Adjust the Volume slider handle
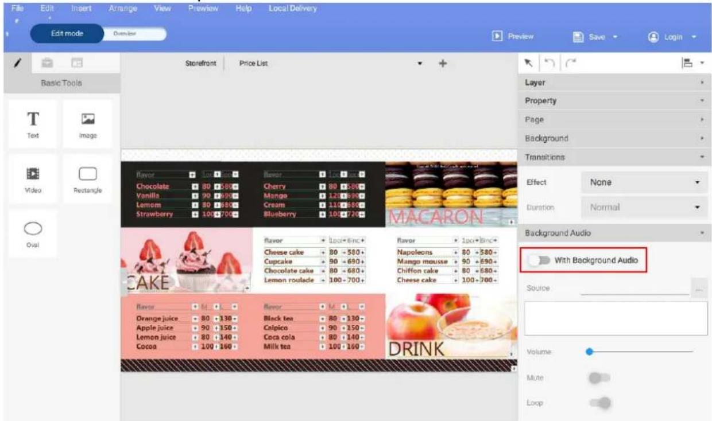 pos(589,352)
